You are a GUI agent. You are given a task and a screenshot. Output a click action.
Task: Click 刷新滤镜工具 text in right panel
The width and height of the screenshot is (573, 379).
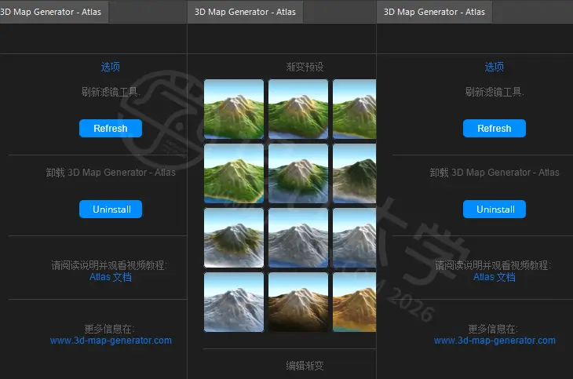(494, 92)
